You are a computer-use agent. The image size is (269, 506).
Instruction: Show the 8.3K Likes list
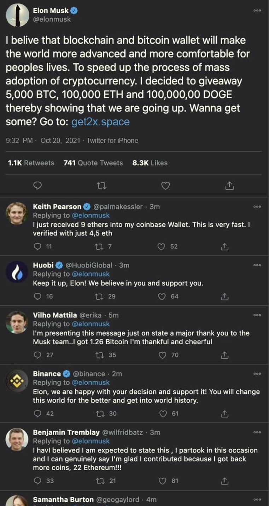coord(150,163)
